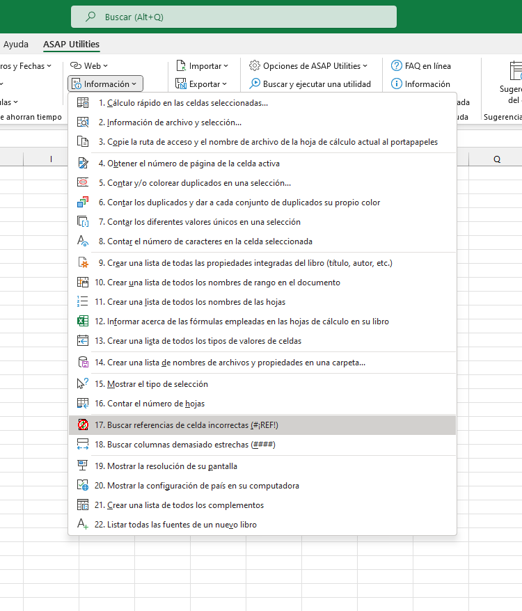Click the fonts A+ icon of item 22
The image size is (522, 611).
83,525
